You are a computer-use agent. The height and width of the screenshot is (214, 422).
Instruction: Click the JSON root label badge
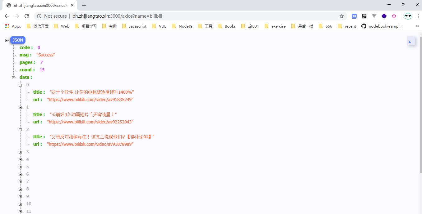[x=18, y=40]
